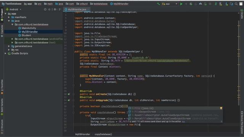This screenshot has width=244, height=137.
Task: Click the Debug app bug icon
Action: click(x=191, y=4)
